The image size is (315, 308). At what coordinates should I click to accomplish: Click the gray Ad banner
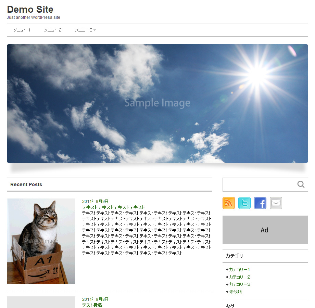click(265, 230)
